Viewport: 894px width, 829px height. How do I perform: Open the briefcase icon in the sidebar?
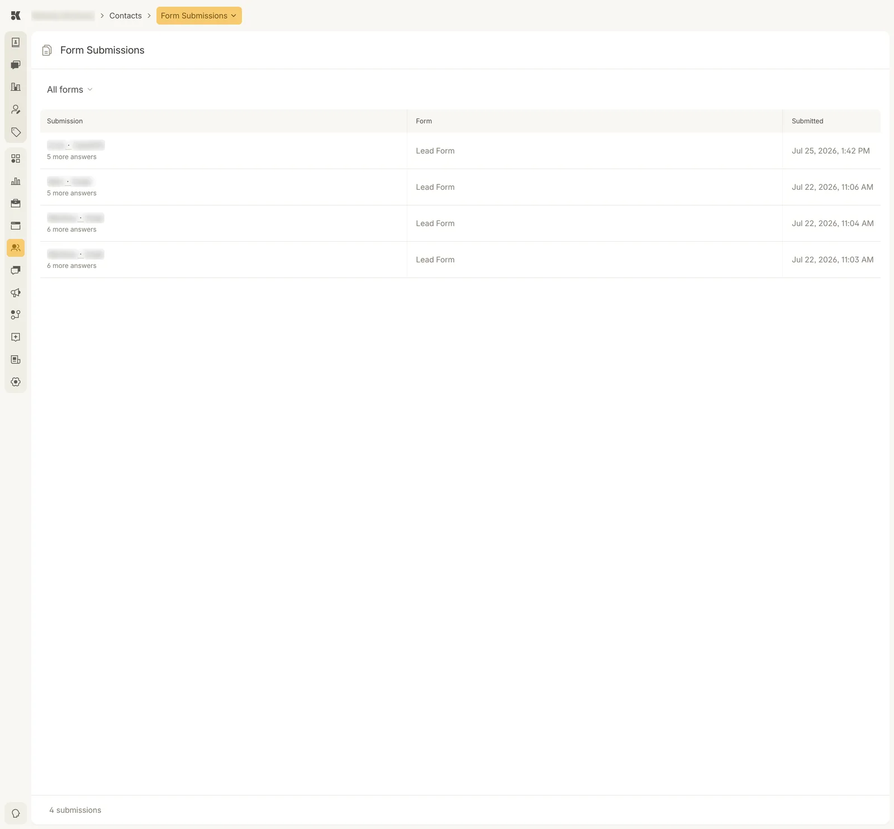16,203
